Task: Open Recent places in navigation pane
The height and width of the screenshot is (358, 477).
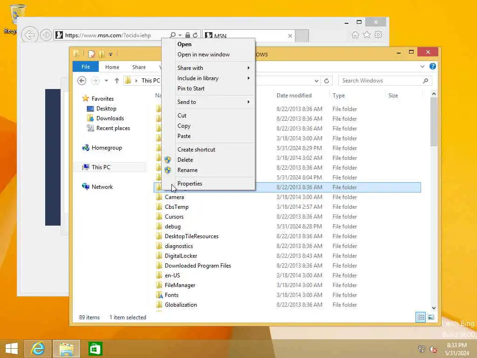Action: coord(113,128)
